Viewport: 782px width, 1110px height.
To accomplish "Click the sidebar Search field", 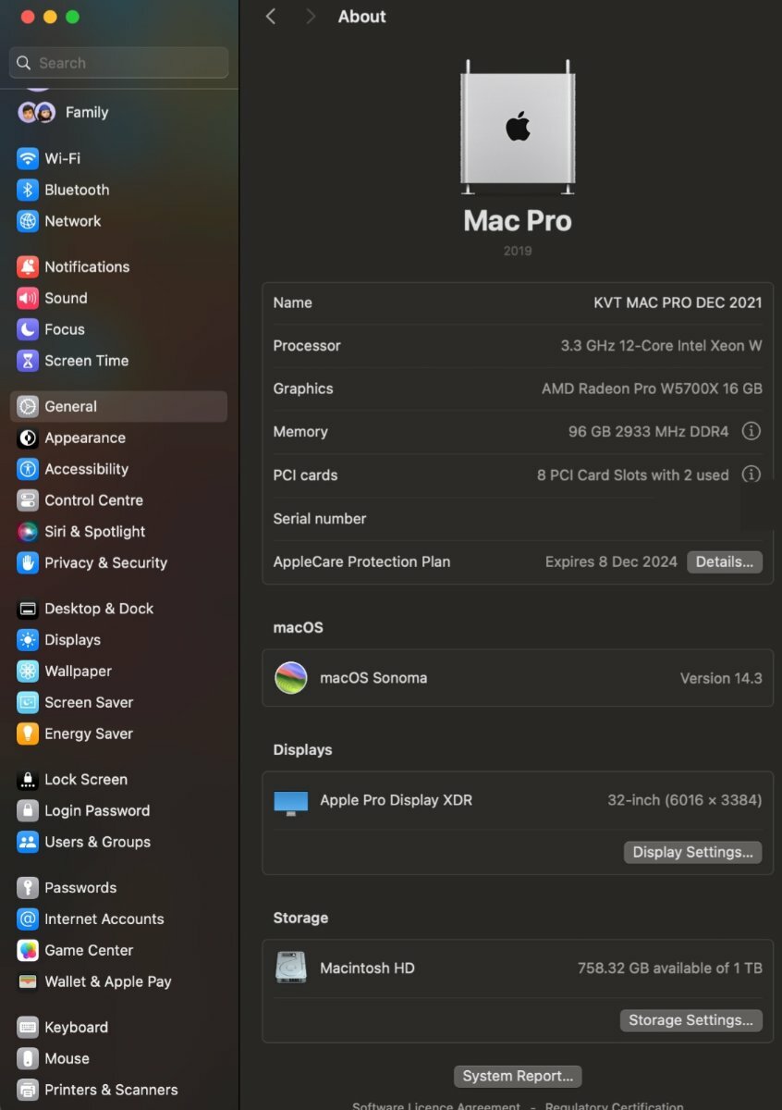I will (118, 63).
